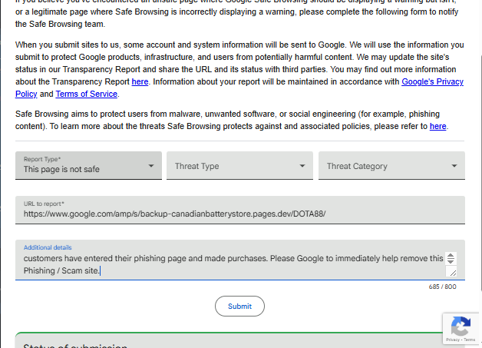This screenshot has height=348, width=482.
Task: Open the Safe Browsing policies 'here' link
Action: 437,126
